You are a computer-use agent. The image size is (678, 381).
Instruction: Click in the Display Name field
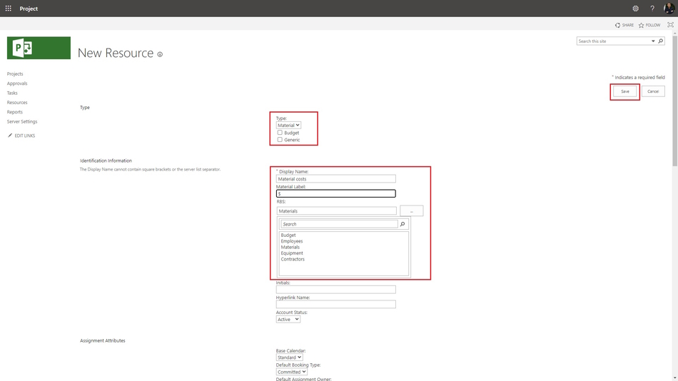tap(336, 178)
